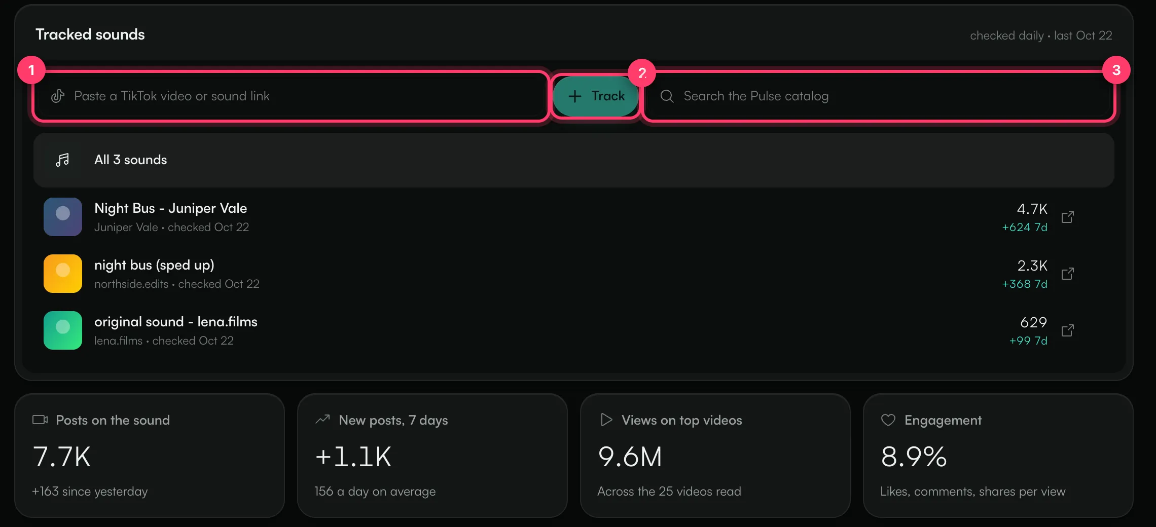Click the music note icon beside All 3 sounds
This screenshot has height=527, width=1156.
point(62,160)
